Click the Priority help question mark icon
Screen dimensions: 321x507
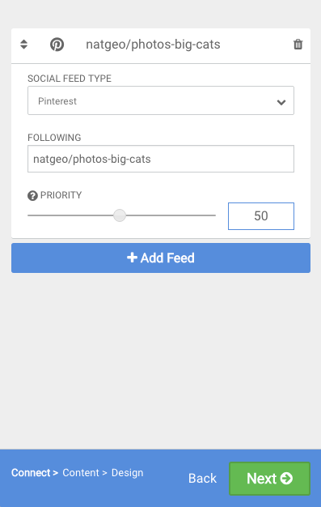click(x=32, y=196)
